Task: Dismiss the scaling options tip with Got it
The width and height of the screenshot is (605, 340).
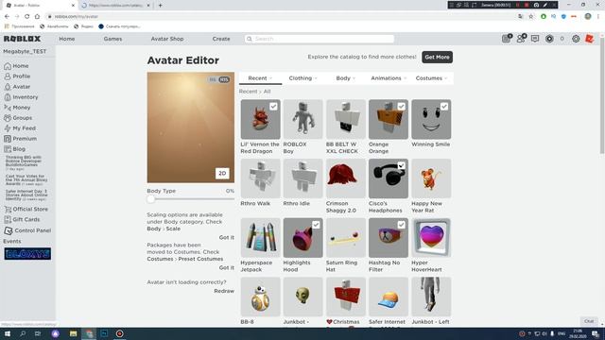Action: 227,237
